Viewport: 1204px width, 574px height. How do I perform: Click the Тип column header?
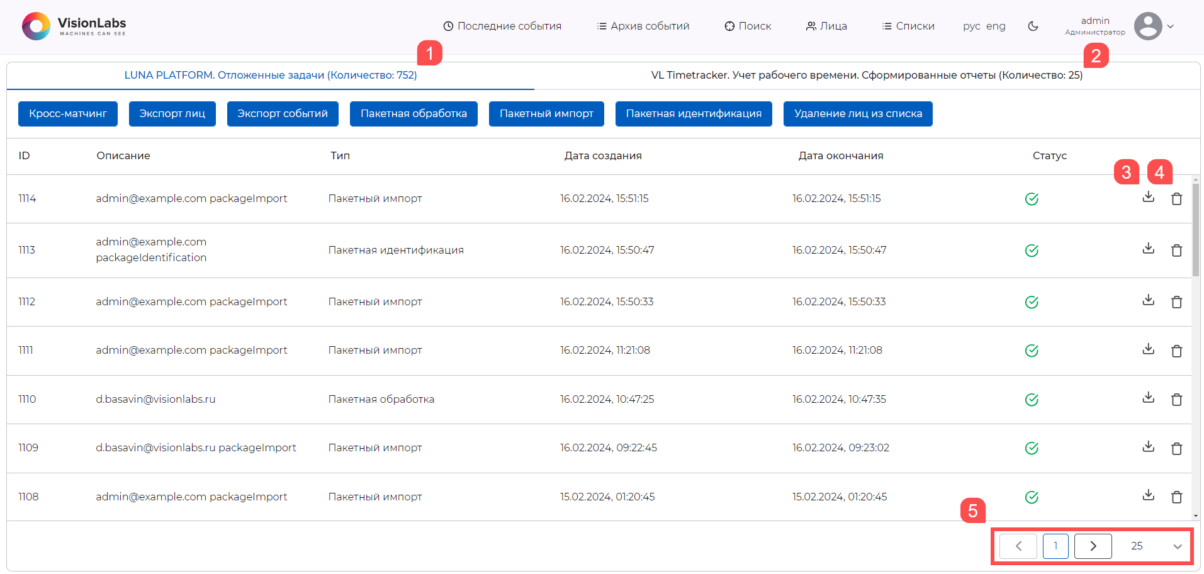pos(340,156)
